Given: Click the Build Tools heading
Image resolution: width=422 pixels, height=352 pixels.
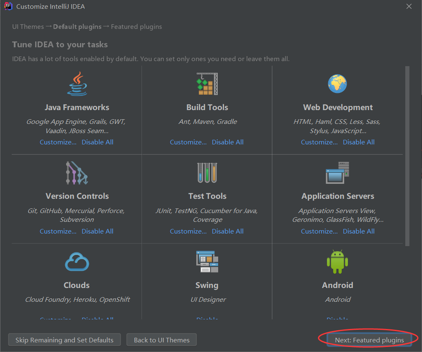Looking at the screenshot, I should coord(207,108).
